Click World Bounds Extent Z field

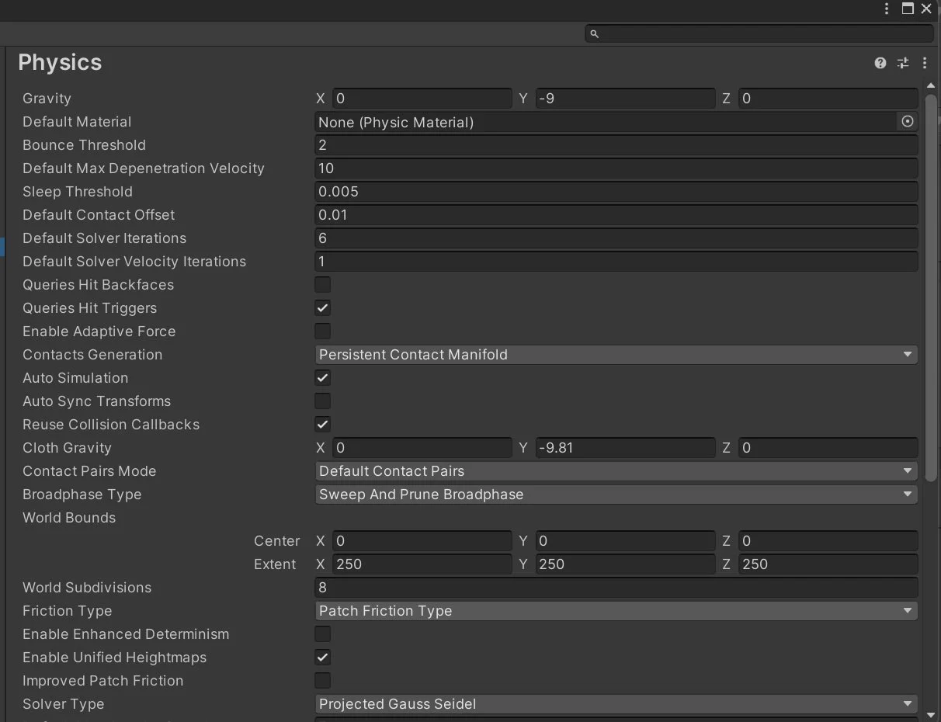coord(828,564)
